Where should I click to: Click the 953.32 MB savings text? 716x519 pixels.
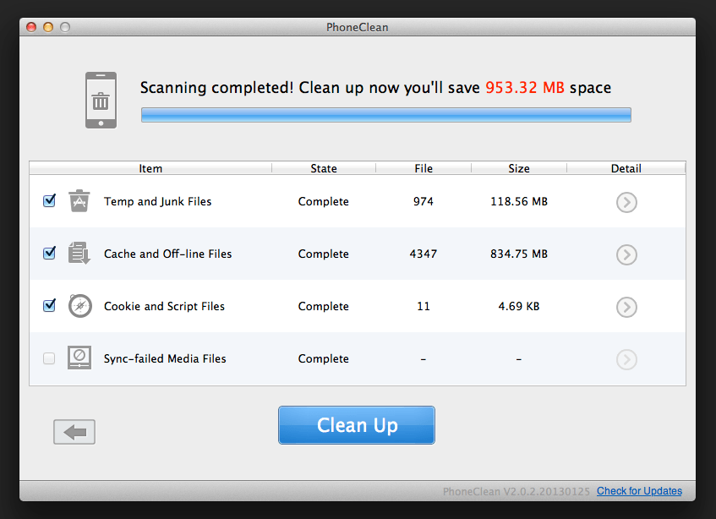pos(525,87)
